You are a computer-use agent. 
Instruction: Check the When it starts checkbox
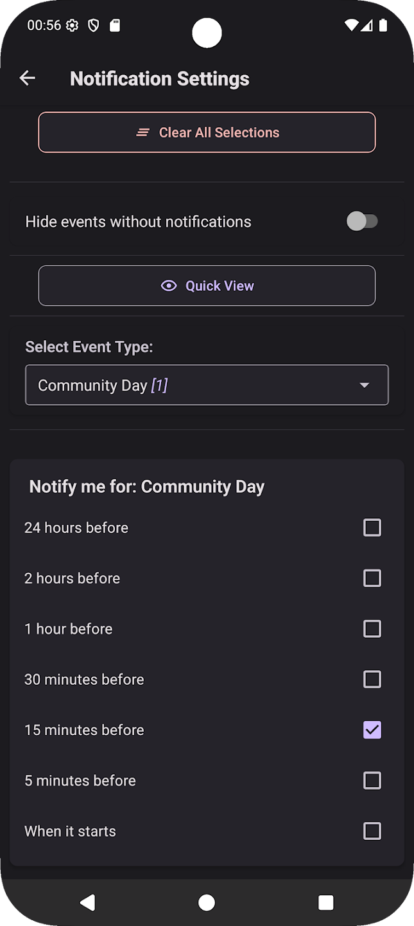pyautogui.click(x=372, y=831)
